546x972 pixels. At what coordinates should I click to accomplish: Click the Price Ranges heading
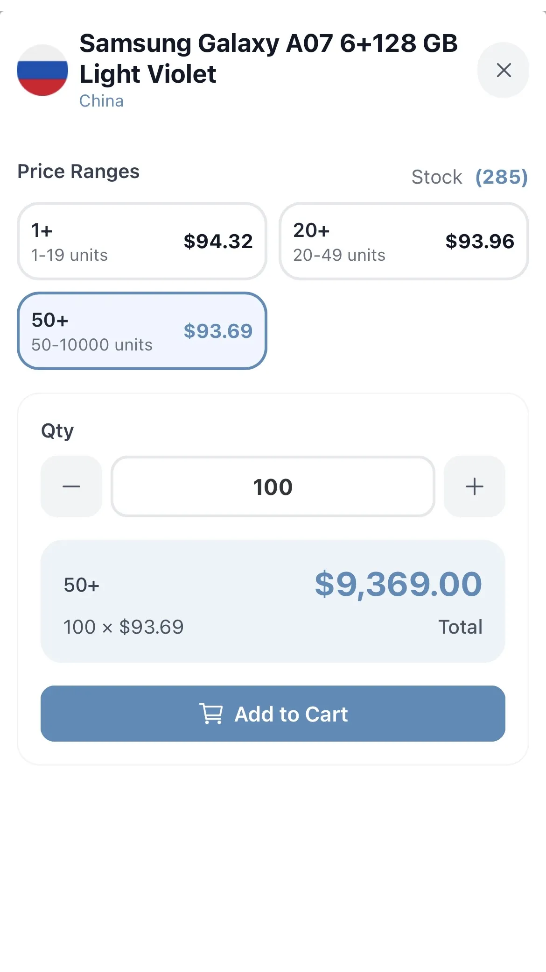[78, 172]
